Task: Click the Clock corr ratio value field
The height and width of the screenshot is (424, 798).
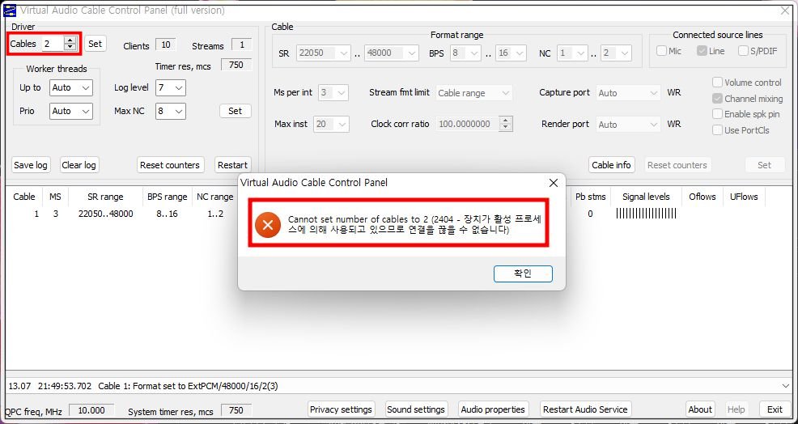Action: (x=467, y=124)
